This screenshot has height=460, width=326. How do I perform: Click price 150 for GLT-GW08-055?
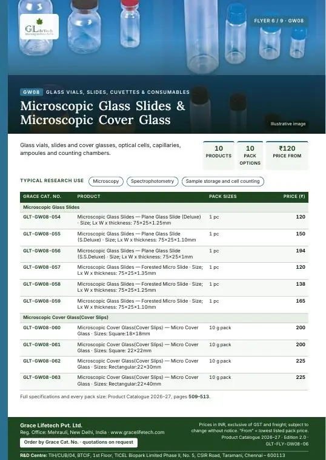(x=301, y=234)
